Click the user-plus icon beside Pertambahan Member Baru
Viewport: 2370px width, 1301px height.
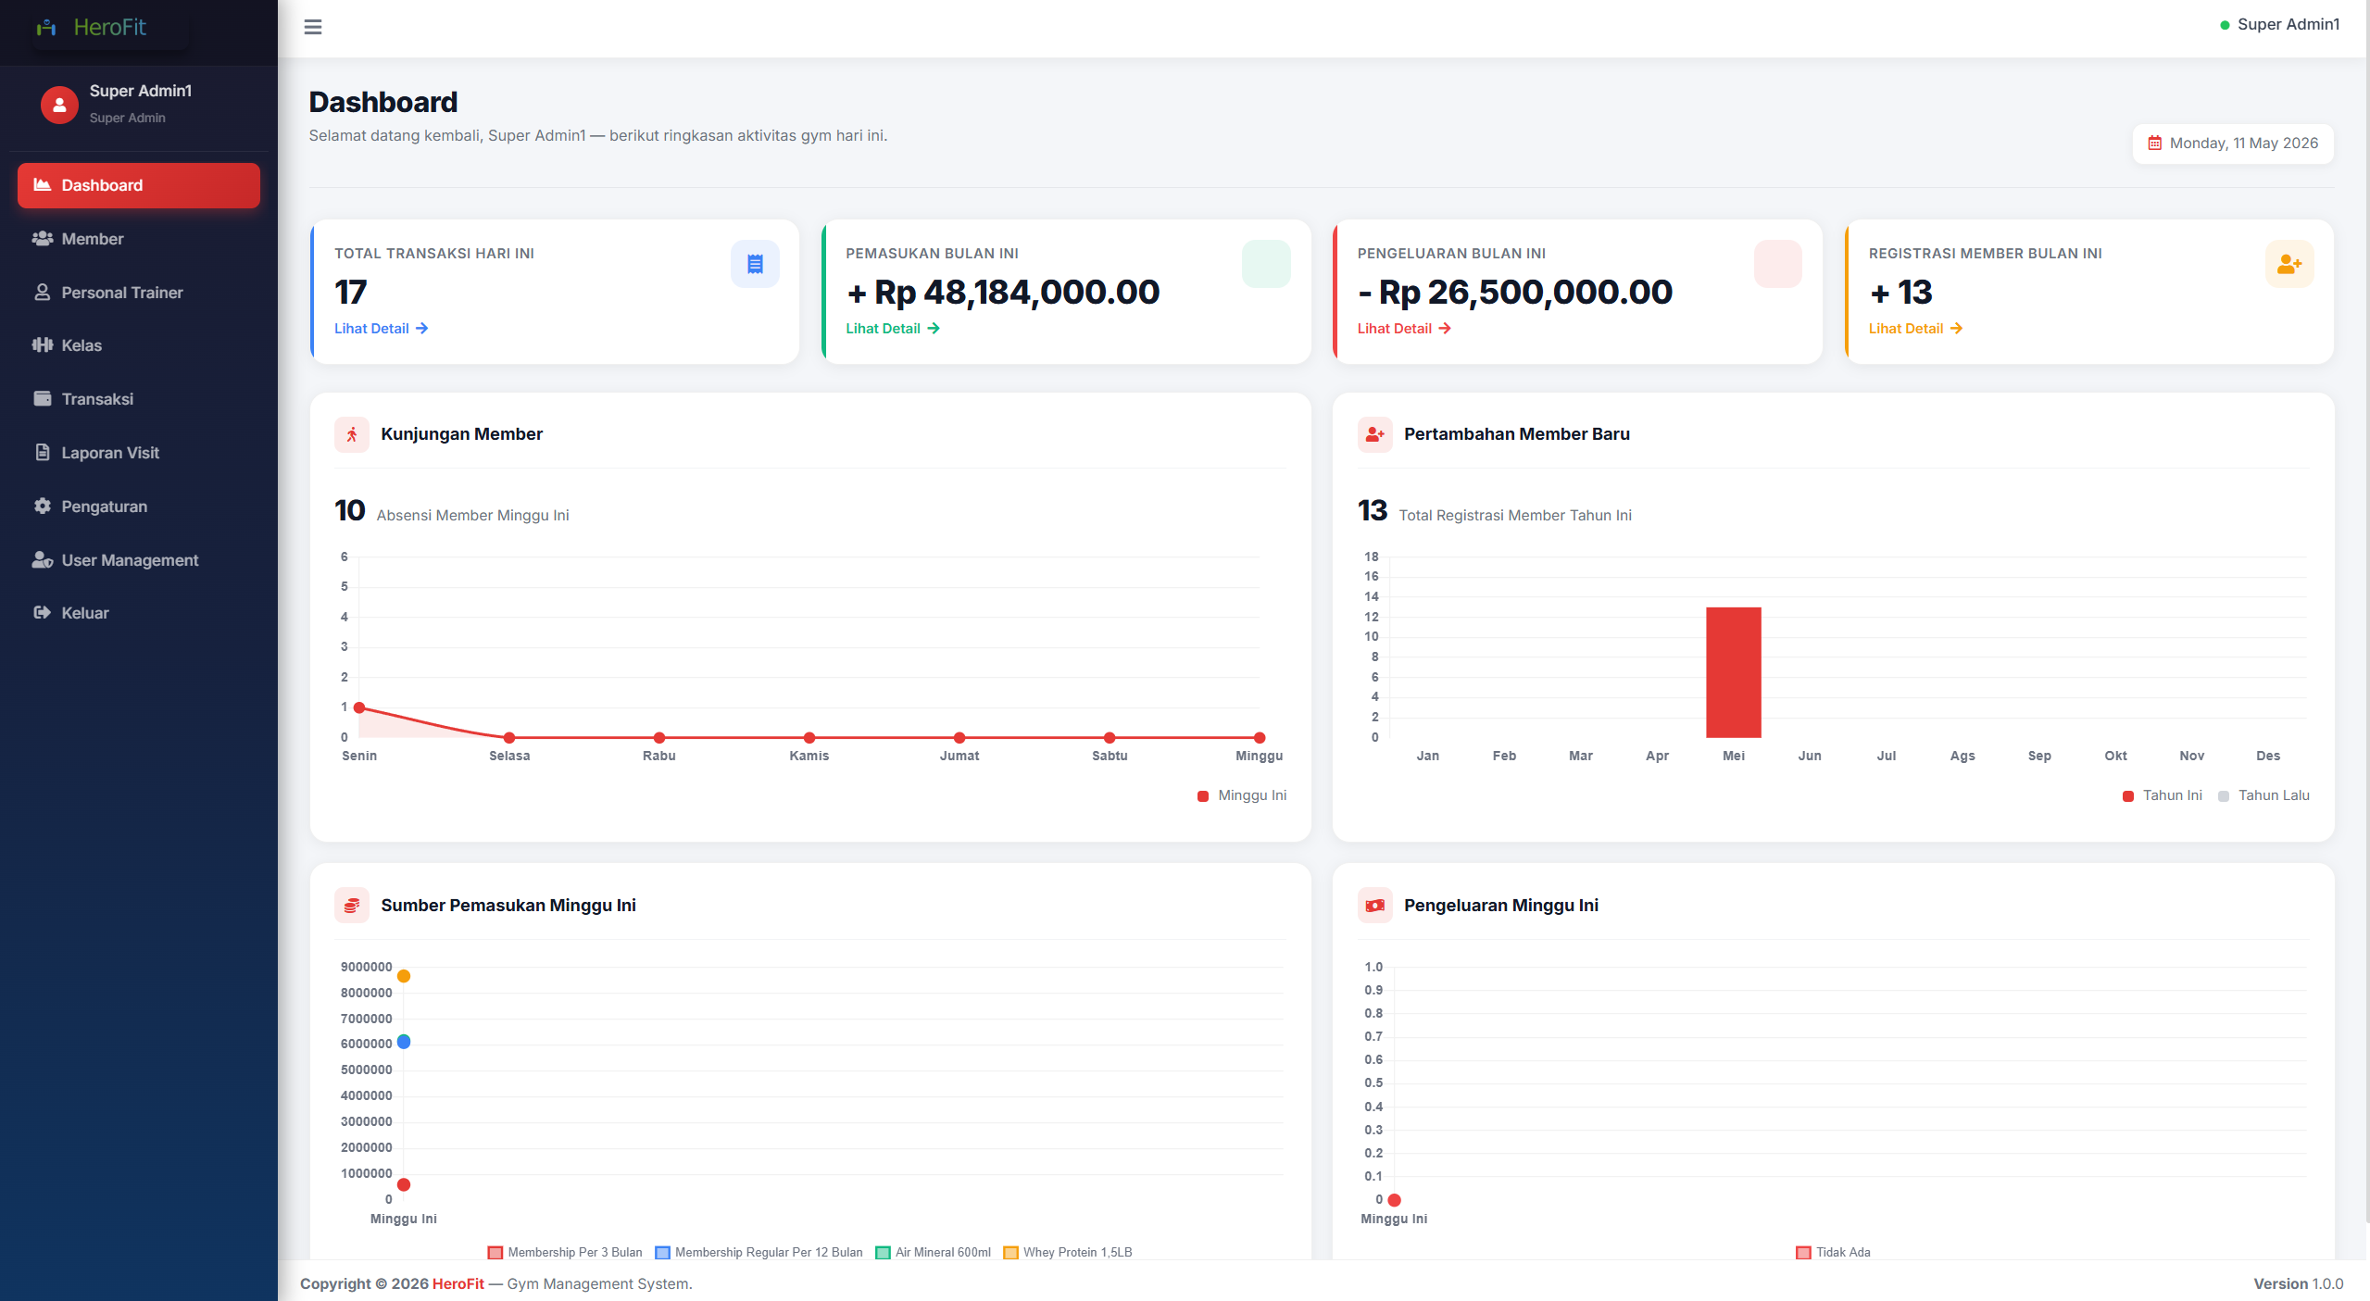pos(1375,434)
